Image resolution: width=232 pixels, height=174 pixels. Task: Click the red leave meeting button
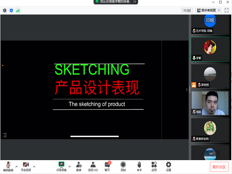219,167
